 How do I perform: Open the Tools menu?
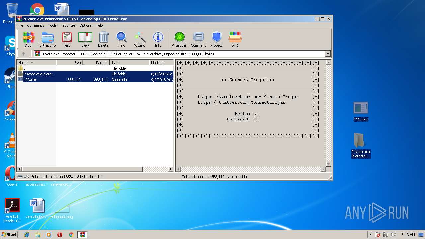point(52,25)
